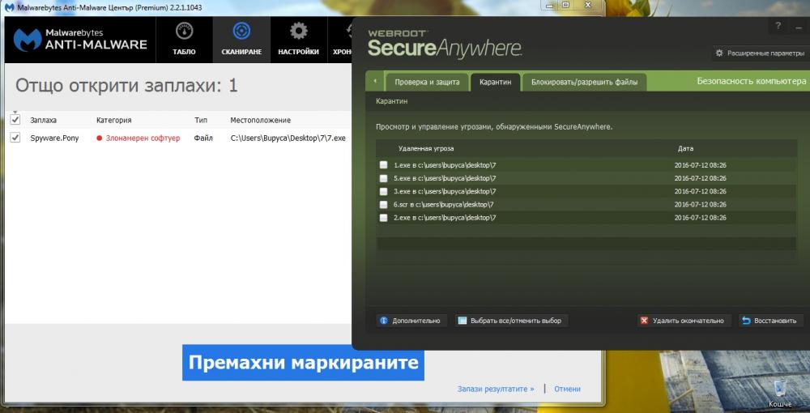Open Расширенные параметры advanced settings in Webroot
The image size is (810, 413).
pos(760,53)
